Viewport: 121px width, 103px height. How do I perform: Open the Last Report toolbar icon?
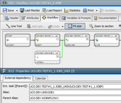(x=45, y=10)
